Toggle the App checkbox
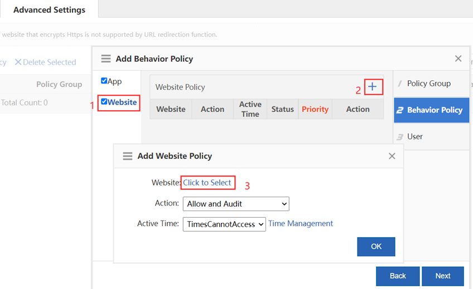 pos(104,81)
